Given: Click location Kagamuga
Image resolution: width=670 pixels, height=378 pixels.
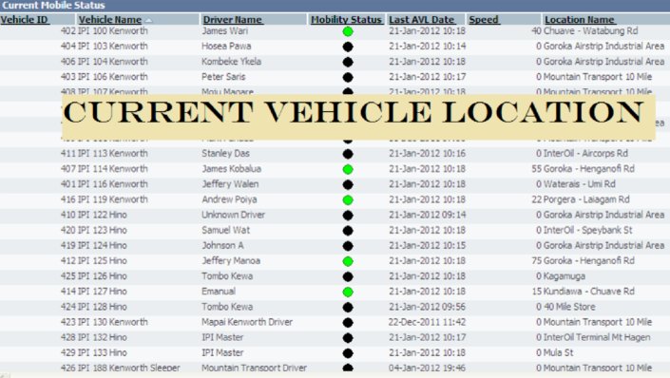Looking at the screenshot, I should [565, 276].
